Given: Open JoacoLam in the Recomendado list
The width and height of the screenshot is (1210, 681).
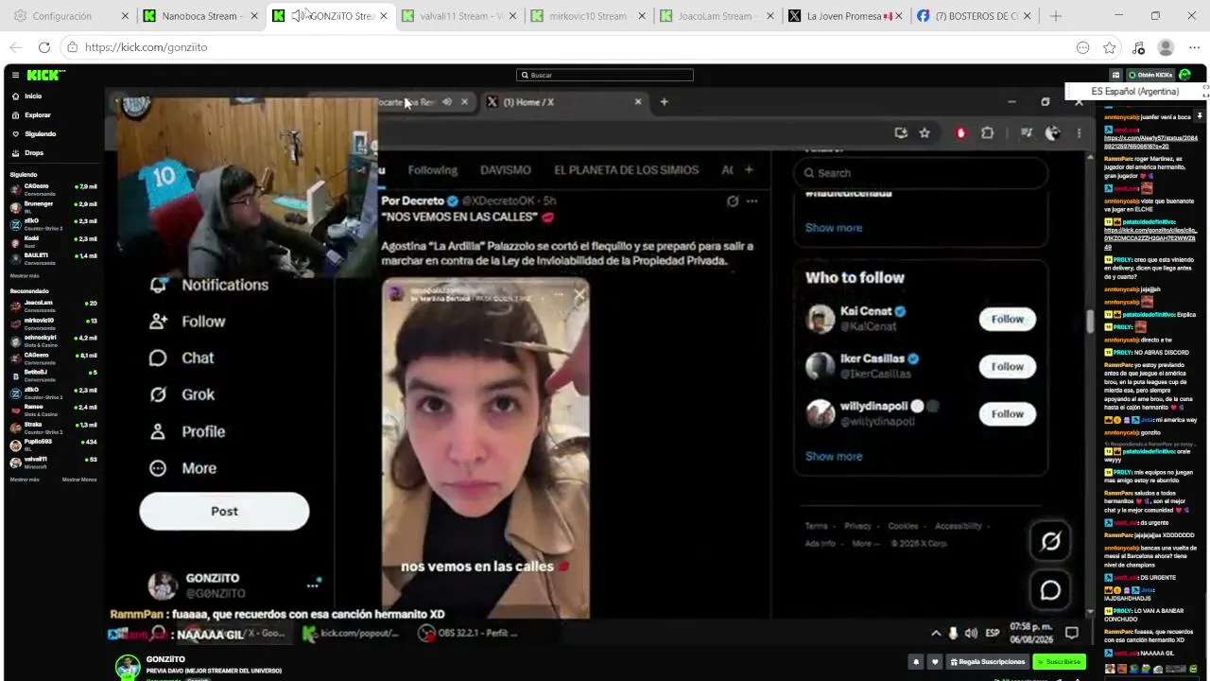Looking at the screenshot, I should coord(53,306).
